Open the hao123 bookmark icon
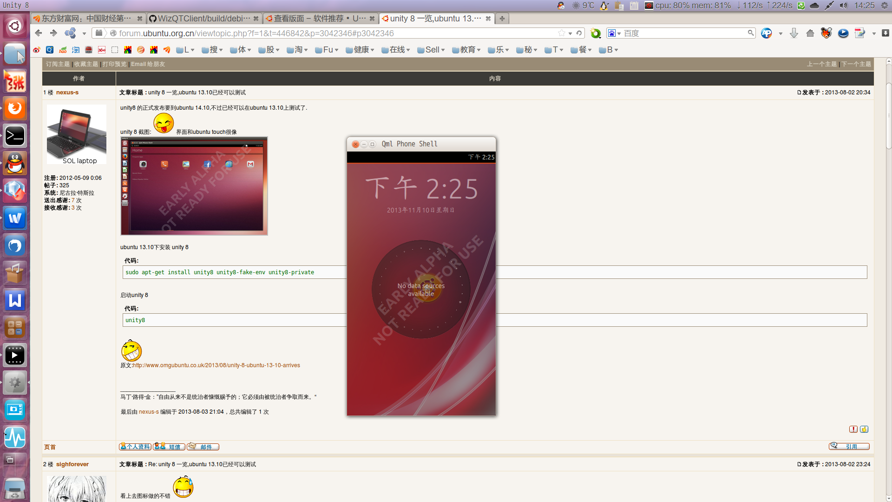Screen dimensions: 892x502 pos(63,50)
